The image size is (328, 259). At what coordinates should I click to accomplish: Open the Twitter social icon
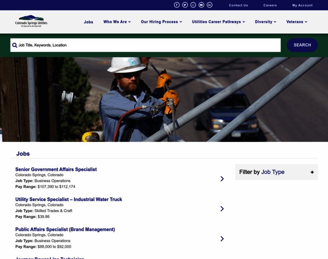pos(185,5)
